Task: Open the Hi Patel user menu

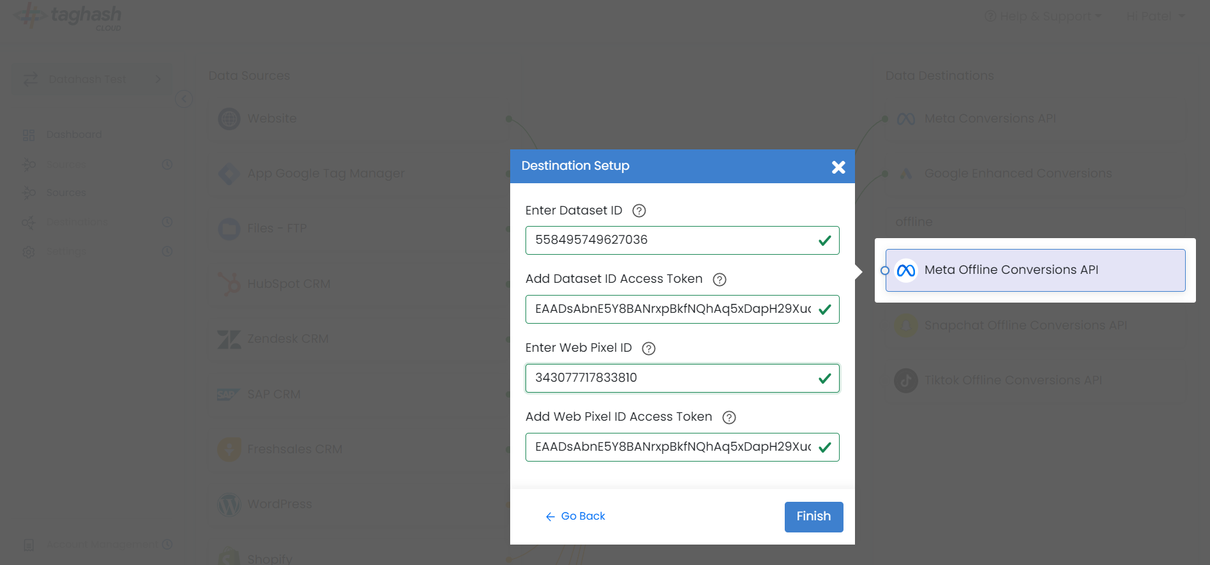Action: [x=1156, y=16]
